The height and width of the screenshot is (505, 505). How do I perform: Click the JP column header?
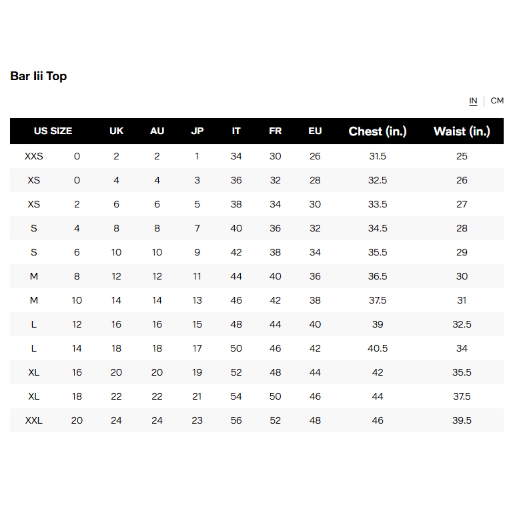click(x=197, y=131)
